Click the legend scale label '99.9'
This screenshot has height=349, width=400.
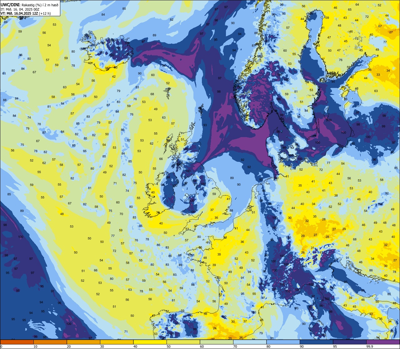(x=370, y=346)
